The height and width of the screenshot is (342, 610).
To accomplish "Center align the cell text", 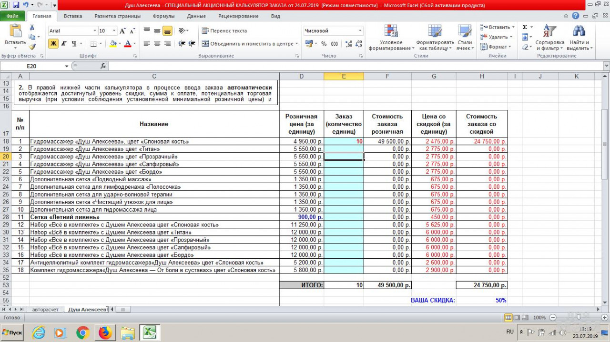I will [x=157, y=44].
